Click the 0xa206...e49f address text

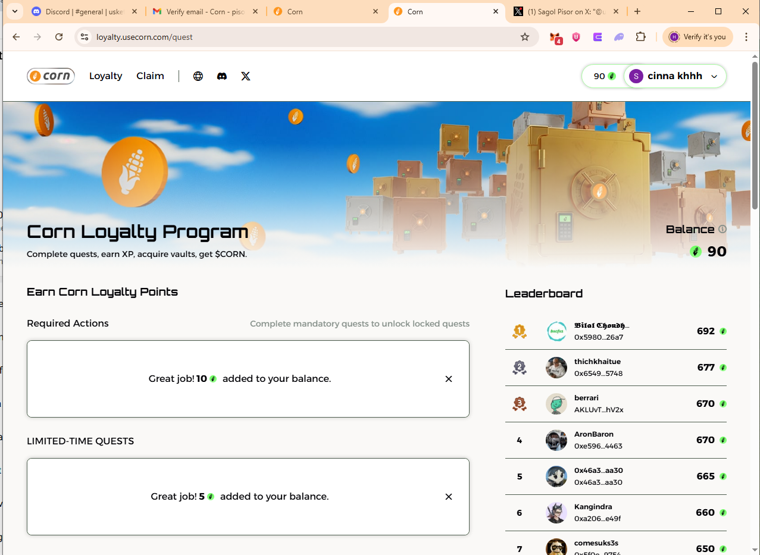[x=598, y=519]
